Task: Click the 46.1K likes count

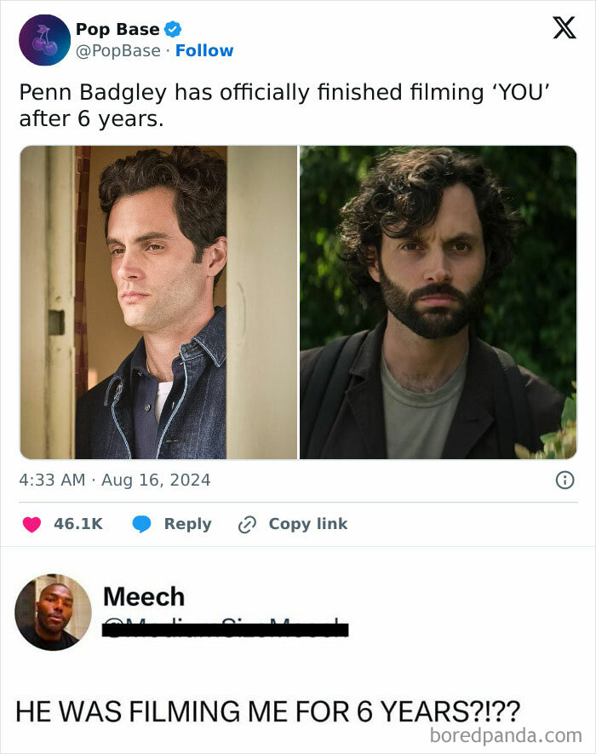Action: (77, 524)
